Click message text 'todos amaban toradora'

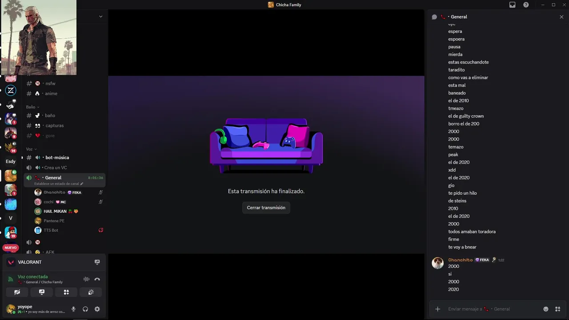pyautogui.click(x=472, y=232)
